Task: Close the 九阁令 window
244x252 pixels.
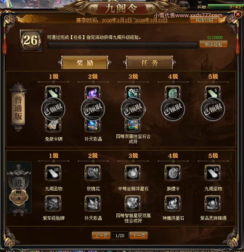Action: pos(238,15)
